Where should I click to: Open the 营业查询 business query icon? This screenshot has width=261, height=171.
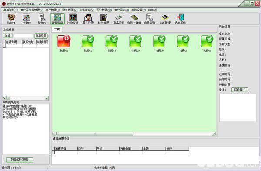[x=57, y=19]
